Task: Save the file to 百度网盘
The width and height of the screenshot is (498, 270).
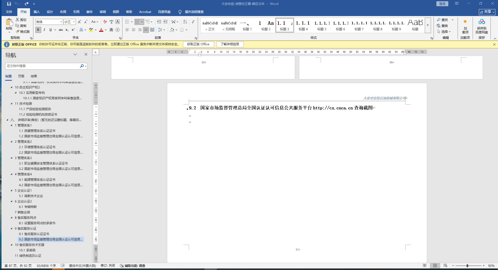Action: 482,26
